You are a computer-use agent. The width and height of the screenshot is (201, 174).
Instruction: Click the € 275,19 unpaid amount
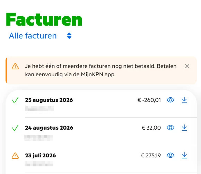[x=151, y=155]
